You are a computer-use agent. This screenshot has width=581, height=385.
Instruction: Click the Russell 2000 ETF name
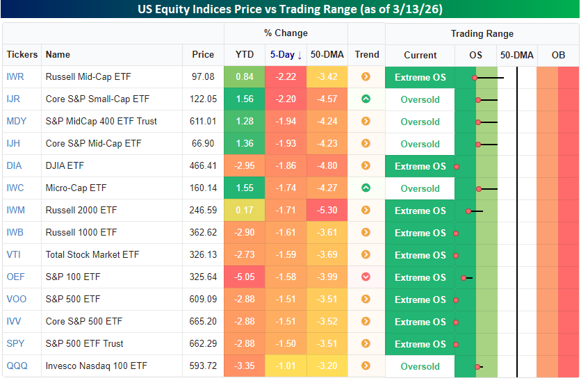(81, 211)
